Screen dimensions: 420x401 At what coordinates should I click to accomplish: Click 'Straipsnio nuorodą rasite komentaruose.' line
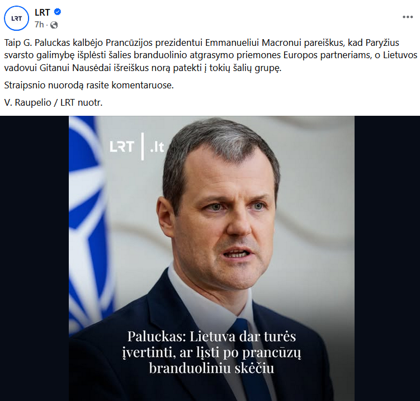click(x=89, y=85)
